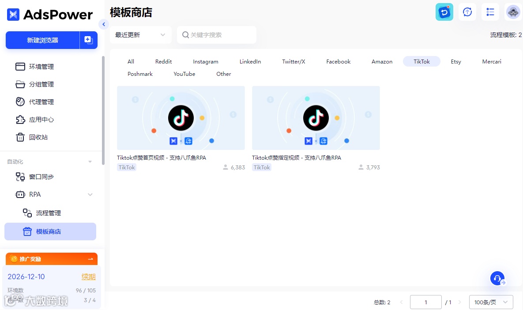Open the 最近更新 sort dropdown
523x310 pixels.
[x=140, y=35]
